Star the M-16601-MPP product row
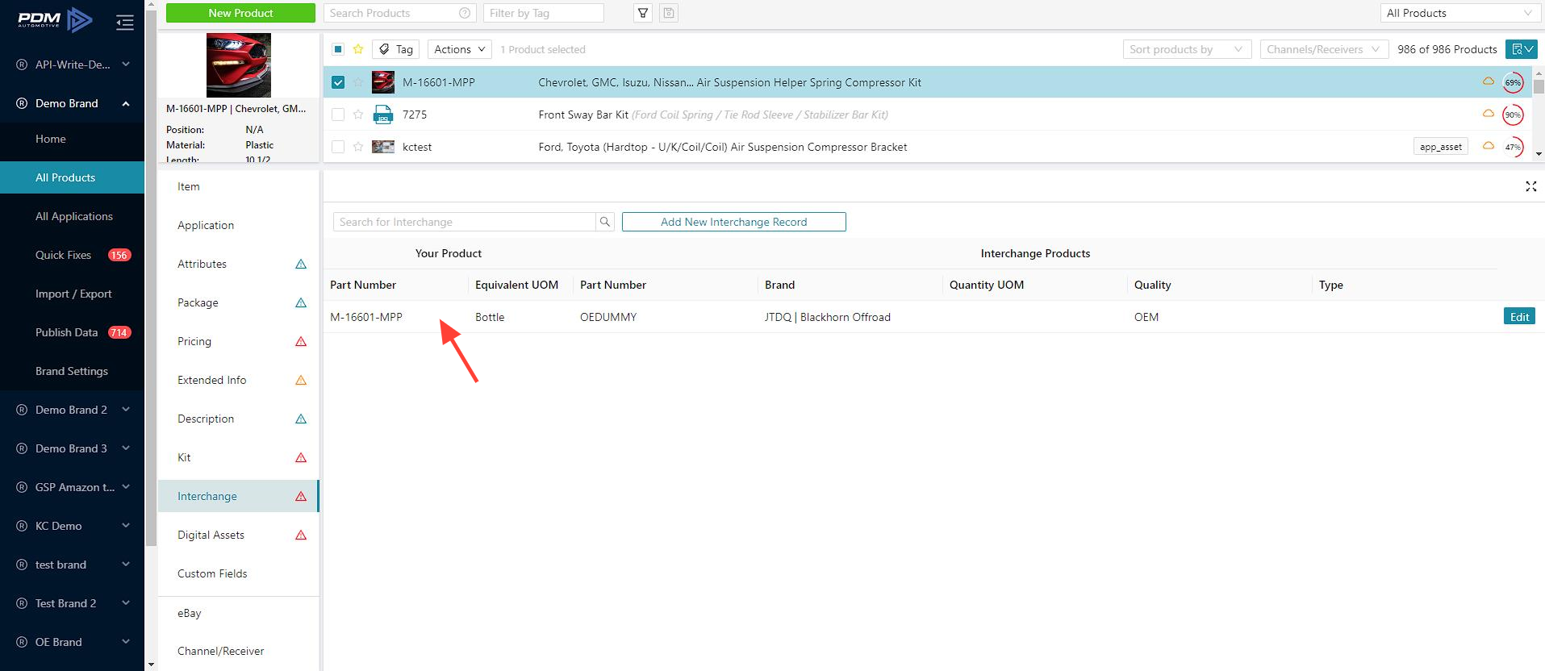This screenshot has width=1545, height=671. [358, 82]
